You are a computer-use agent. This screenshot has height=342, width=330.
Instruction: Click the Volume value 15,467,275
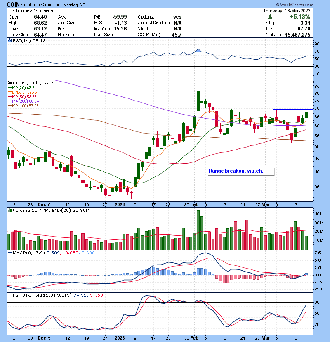[x=298, y=35]
